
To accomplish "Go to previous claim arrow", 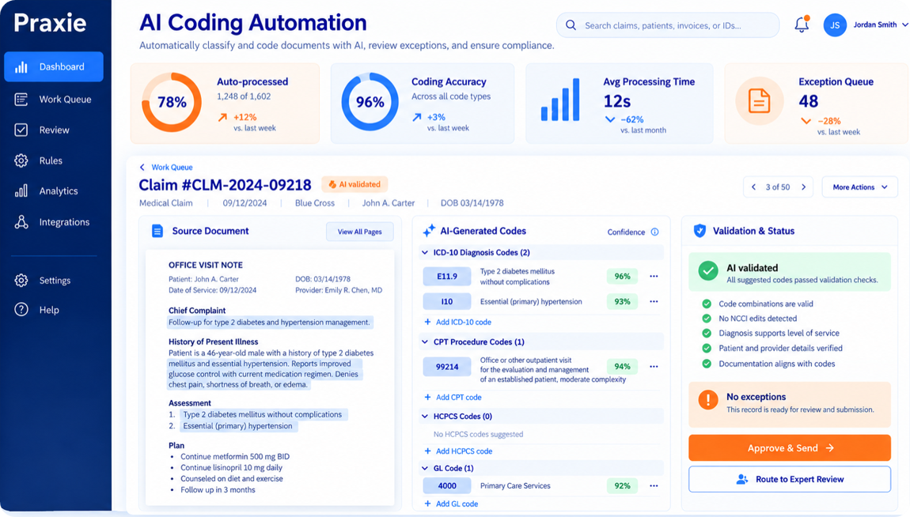I will coord(753,187).
